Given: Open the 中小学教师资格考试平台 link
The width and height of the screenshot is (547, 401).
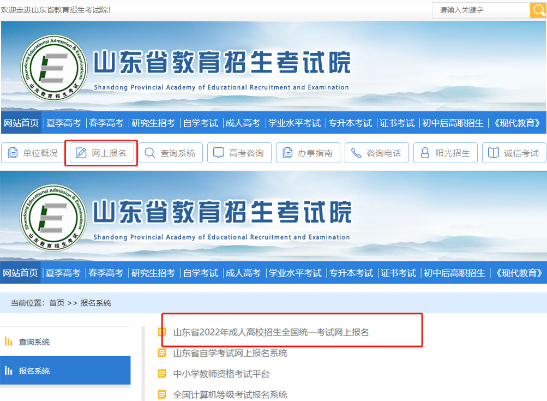Looking at the screenshot, I should 221,374.
